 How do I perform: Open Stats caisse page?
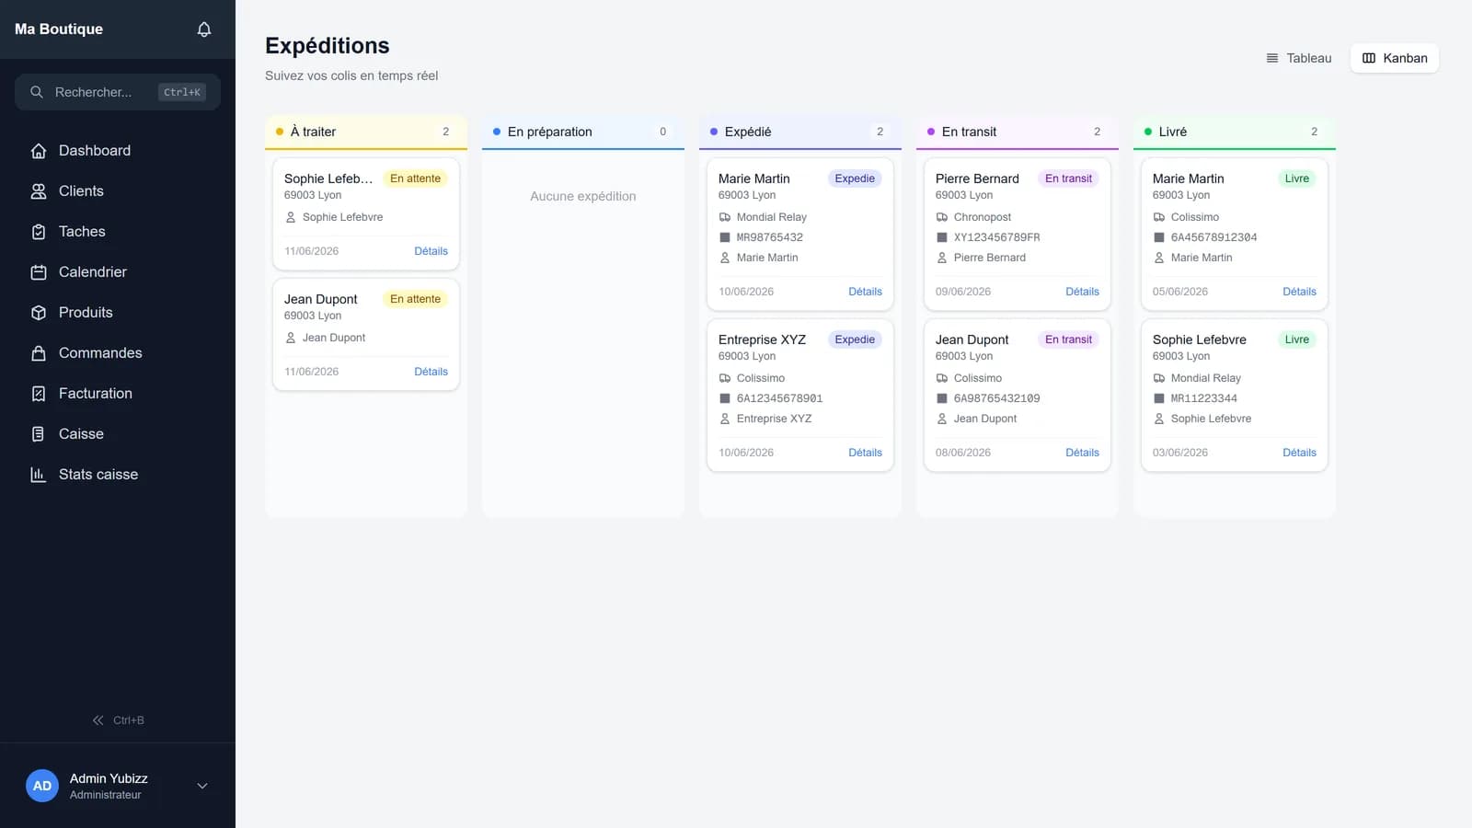point(118,475)
